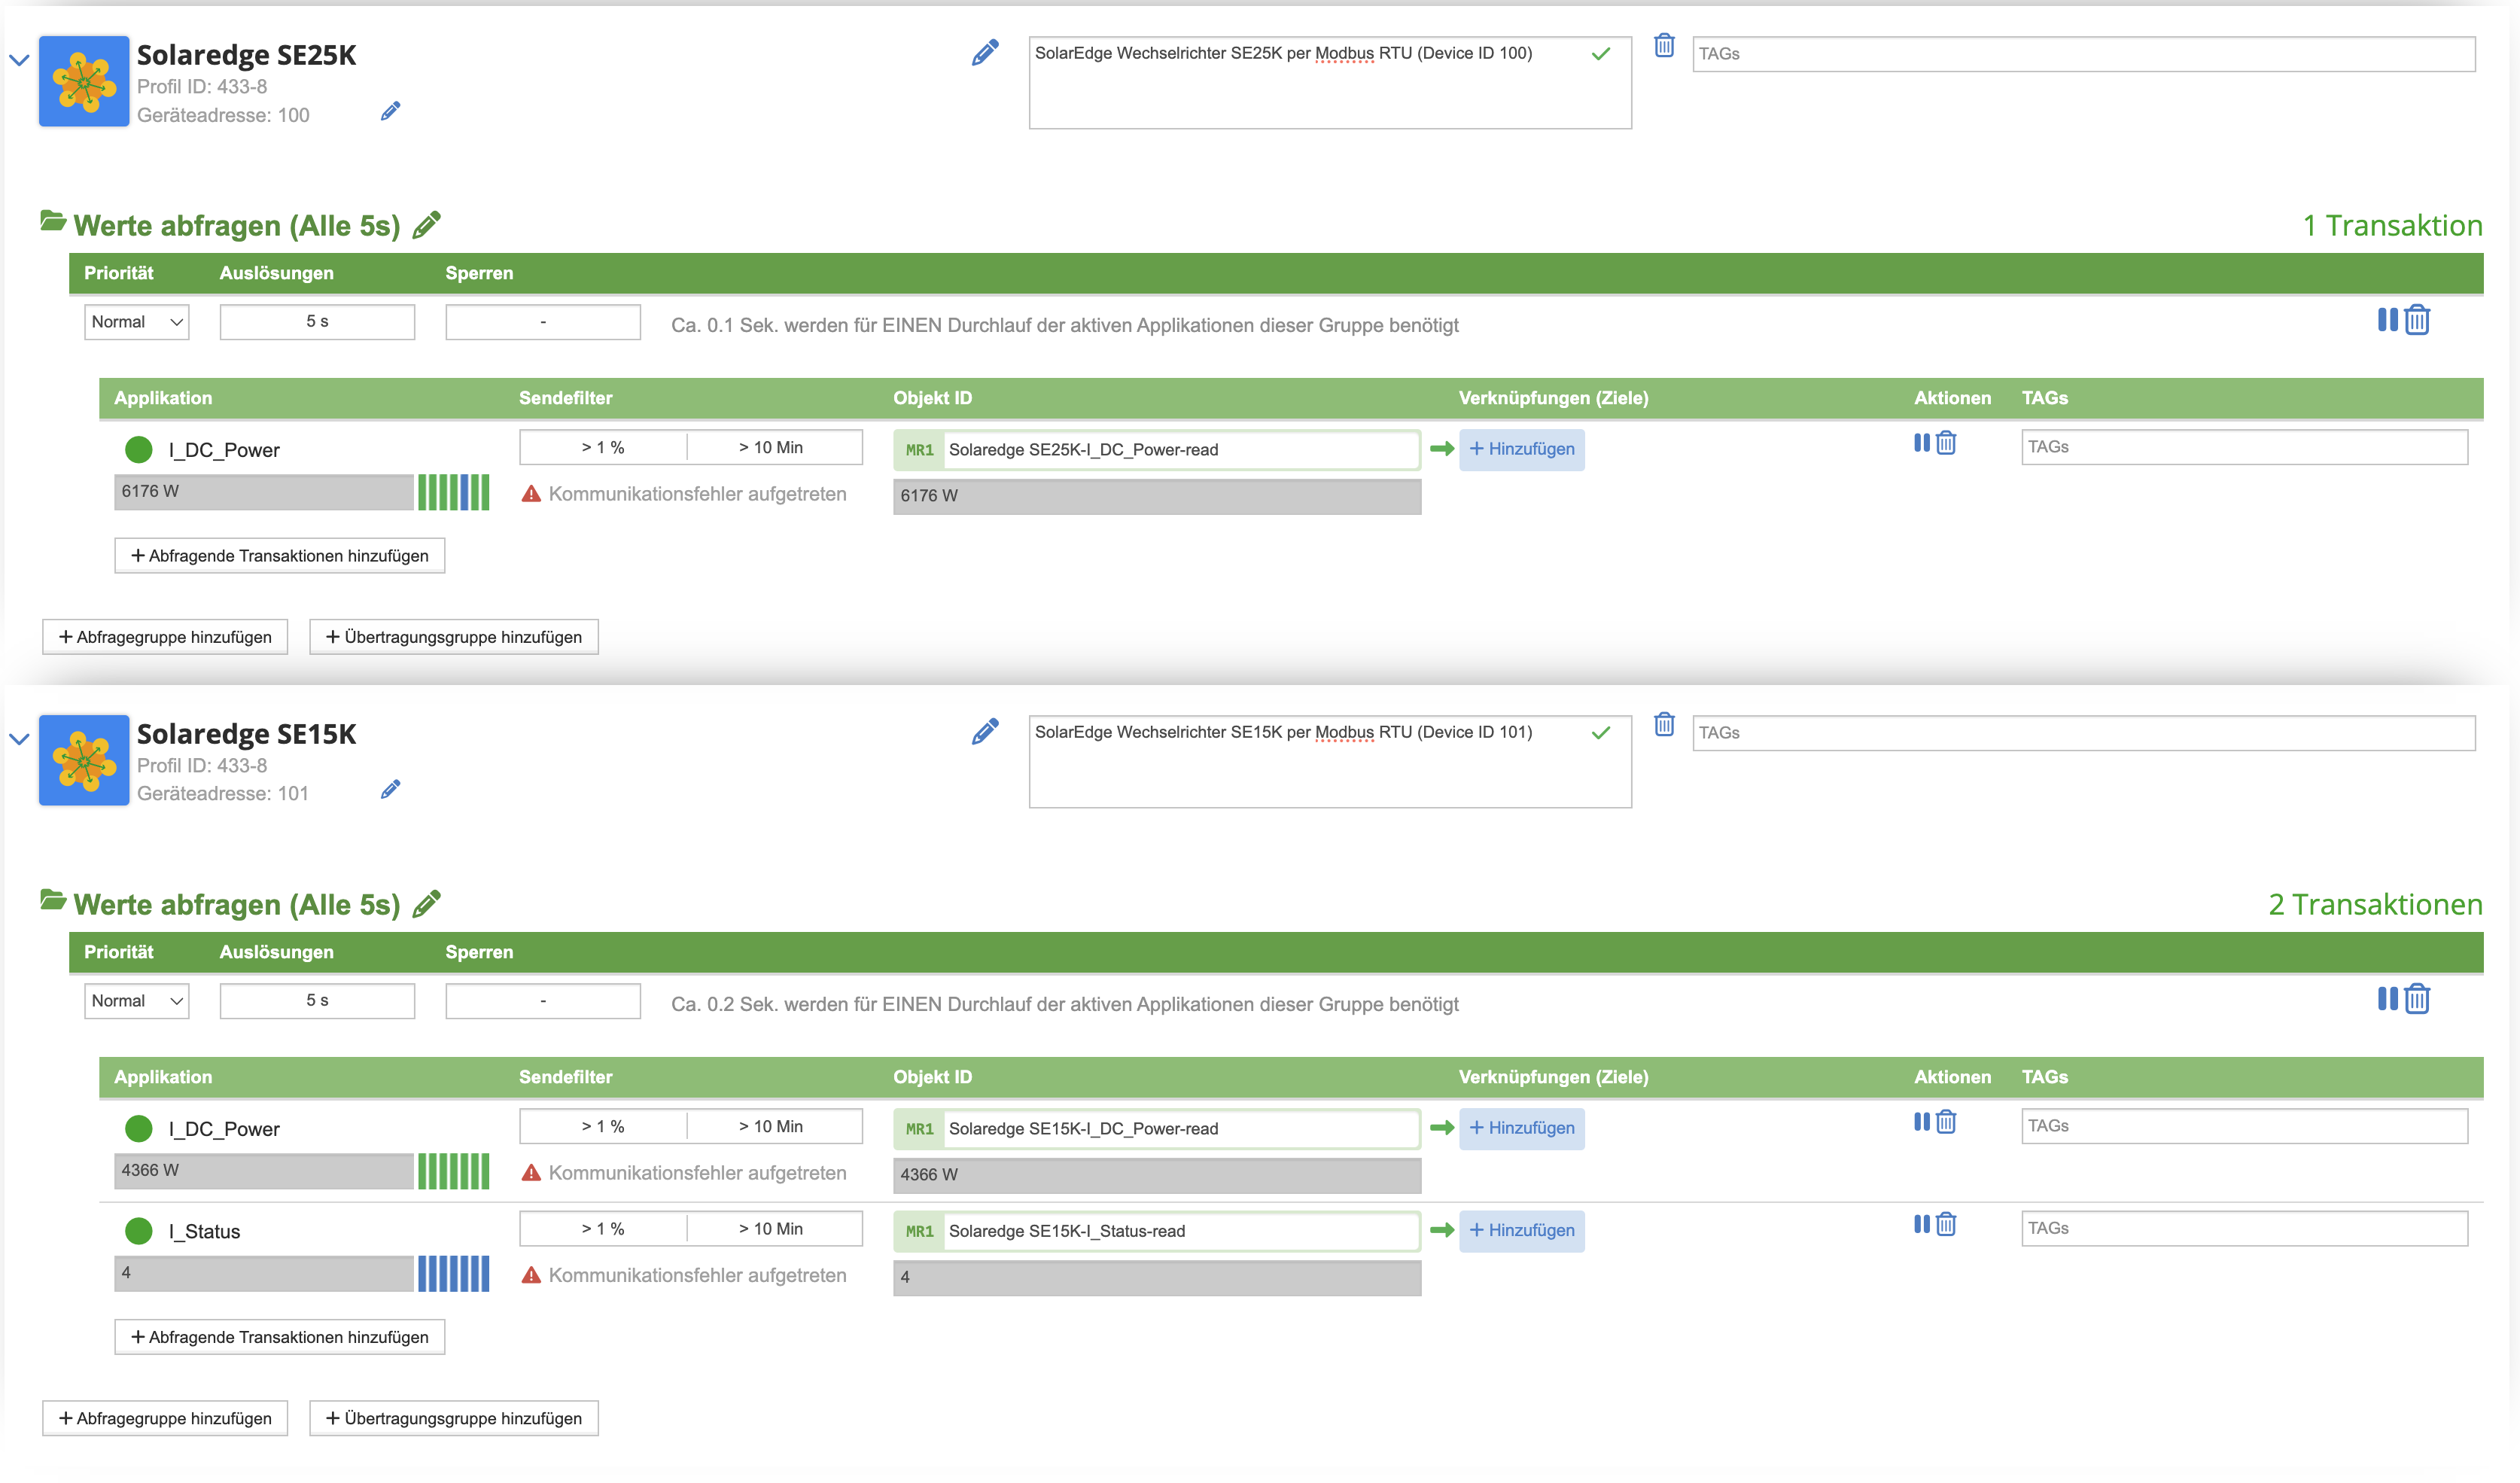Delete the Solaredge SE25K device
The image size is (2520, 1483).
[x=1664, y=45]
